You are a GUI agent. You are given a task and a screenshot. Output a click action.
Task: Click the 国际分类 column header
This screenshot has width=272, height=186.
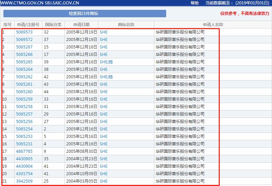point(53,25)
